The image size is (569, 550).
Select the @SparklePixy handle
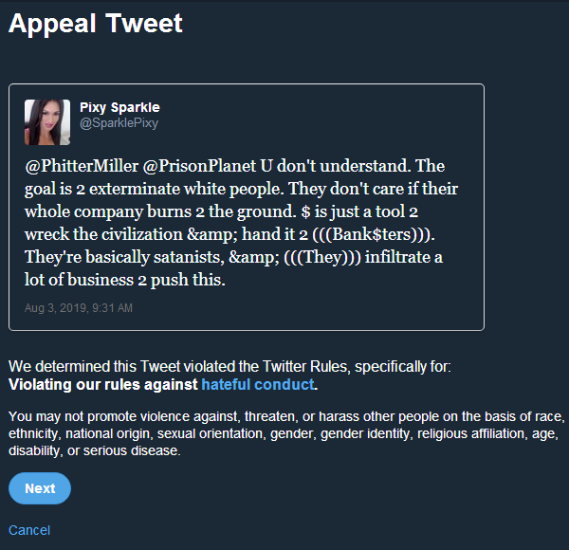(x=119, y=123)
